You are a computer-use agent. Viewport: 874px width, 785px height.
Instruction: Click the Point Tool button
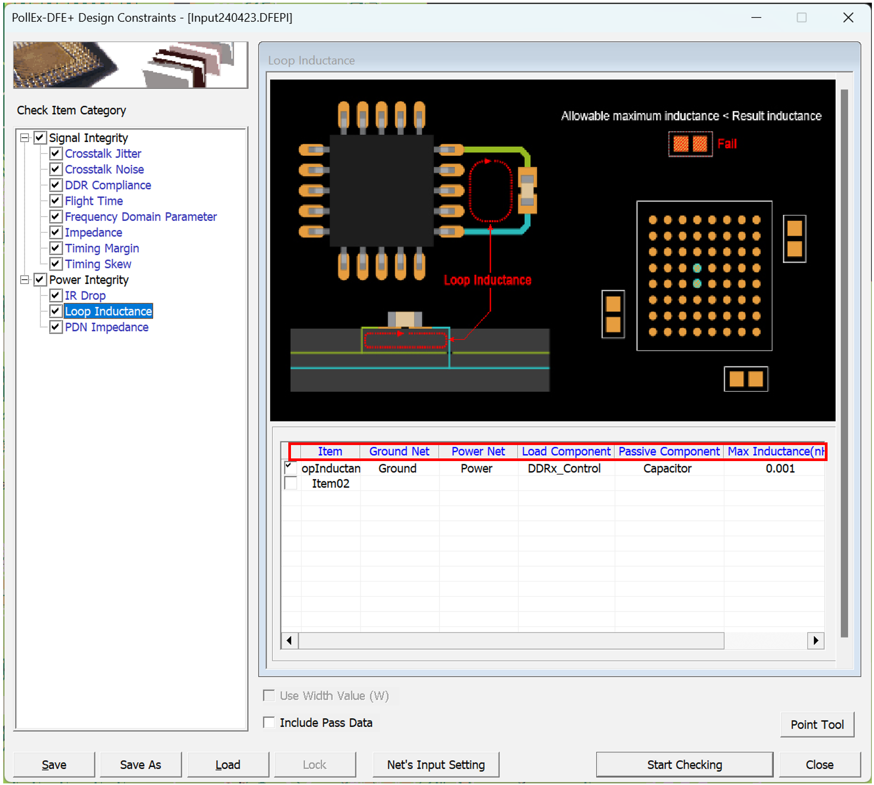coord(817,724)
